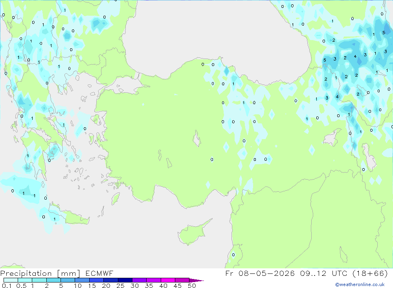Click the legend label '0.5'
393x288 pixels.
click(21, 286)
